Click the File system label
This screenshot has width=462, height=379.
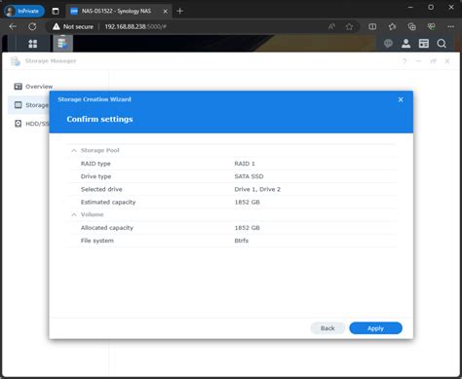tap(97, 241)
